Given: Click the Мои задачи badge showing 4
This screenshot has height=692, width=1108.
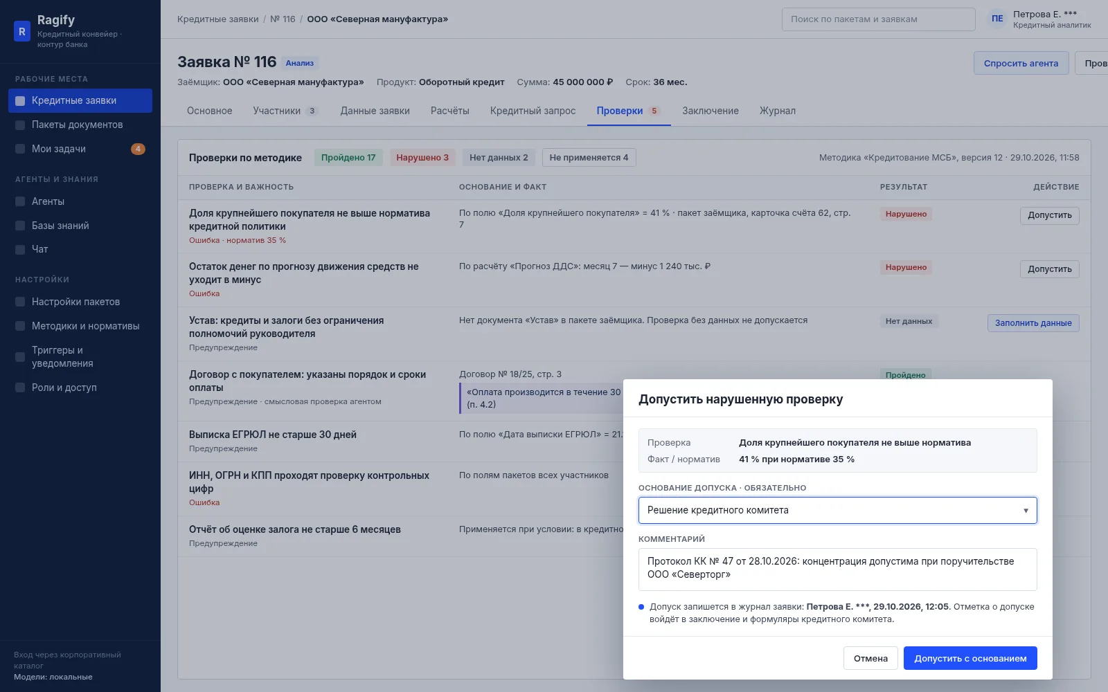Looking at the screenshot, I should [x=138, y=149].
